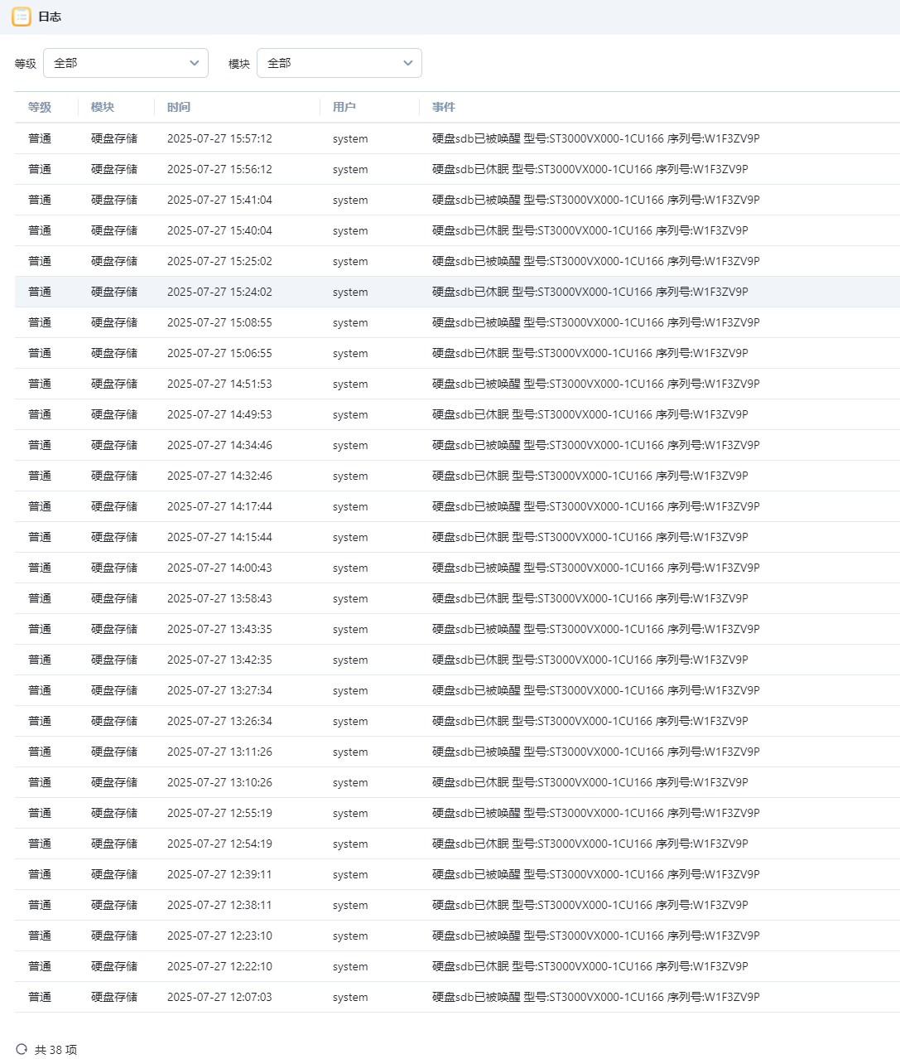This screenshot has height=1059, width=900.
Task: Select the log row at 2025-07-27 15:56:12
Action: click(x=457, y=169)
